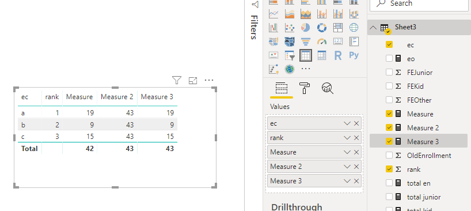Open More options above the table visual

[209, 80]
